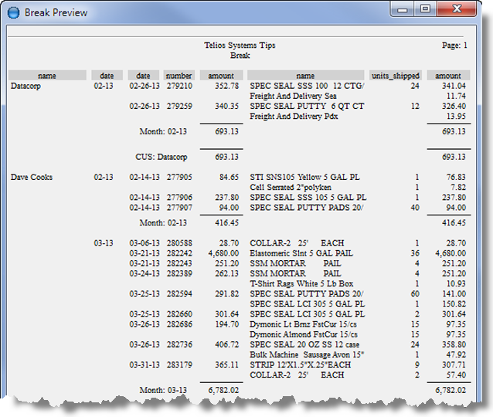Image resolution: width=493 pixels, height=417 pixels.
Task: Select the Datacorp customer name
Action: [28, 86]
